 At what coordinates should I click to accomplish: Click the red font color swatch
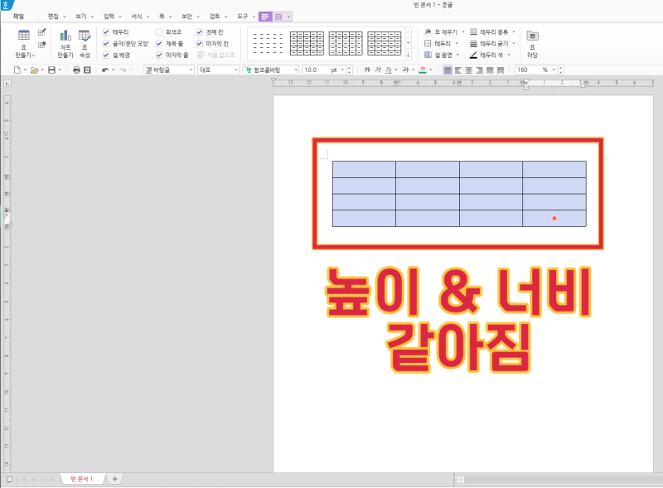(422, 70)
